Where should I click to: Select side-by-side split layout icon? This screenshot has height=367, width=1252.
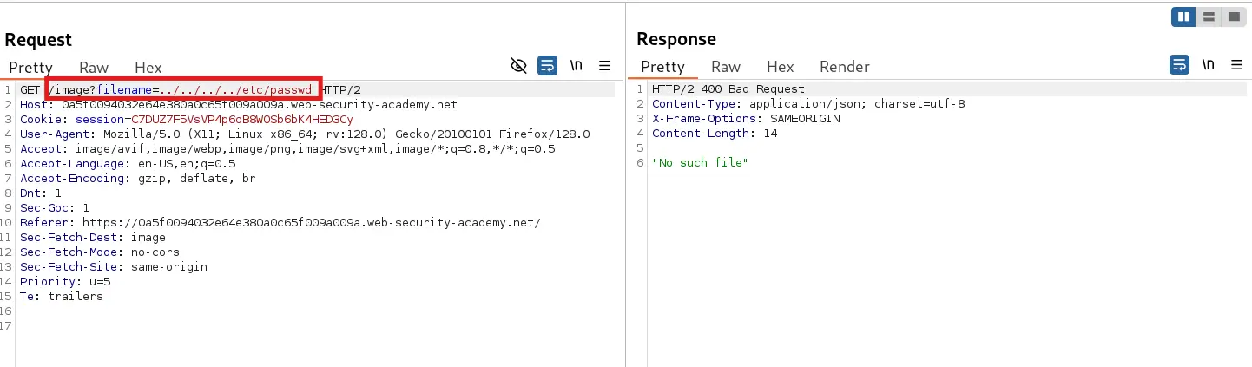coord(1183,17)
